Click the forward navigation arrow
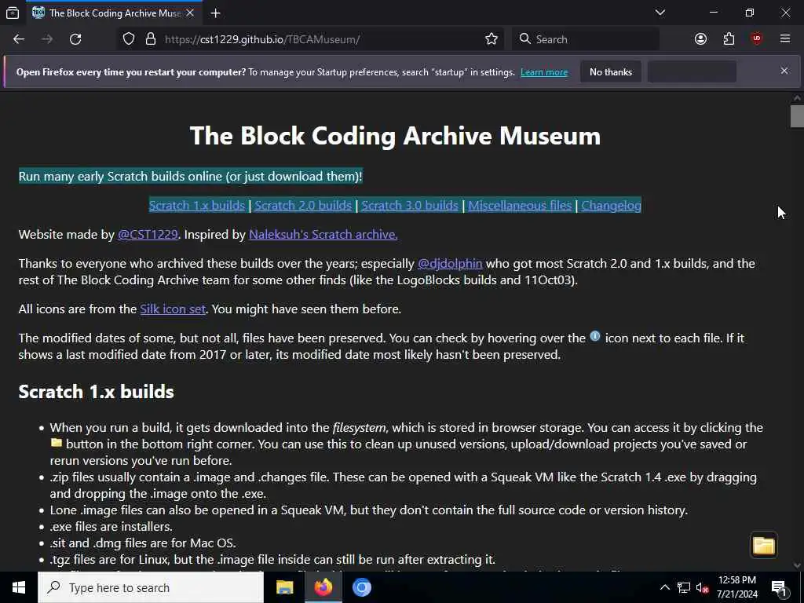 click(47, 39)
